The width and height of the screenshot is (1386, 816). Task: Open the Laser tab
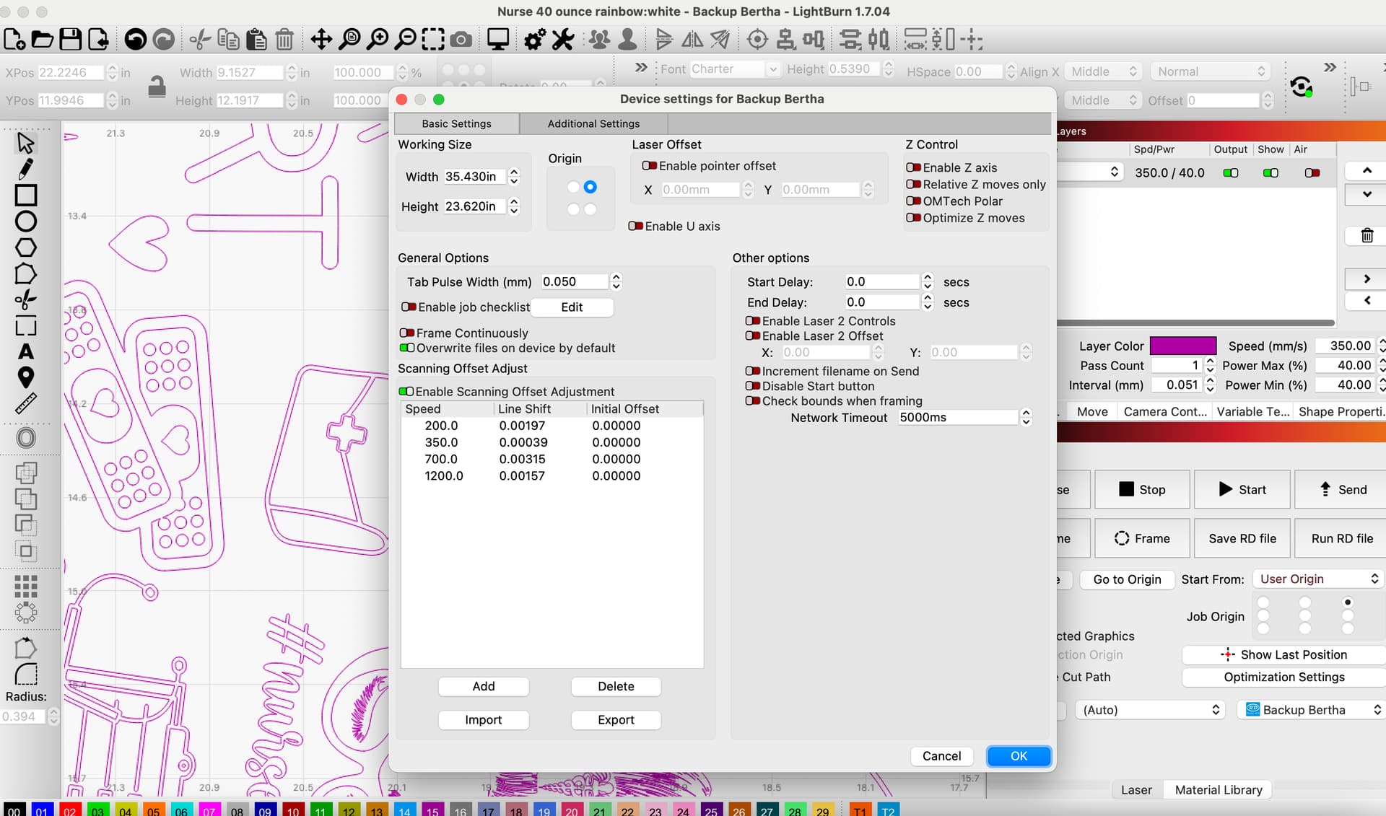pyautogui.click(x=1136, y=789)
